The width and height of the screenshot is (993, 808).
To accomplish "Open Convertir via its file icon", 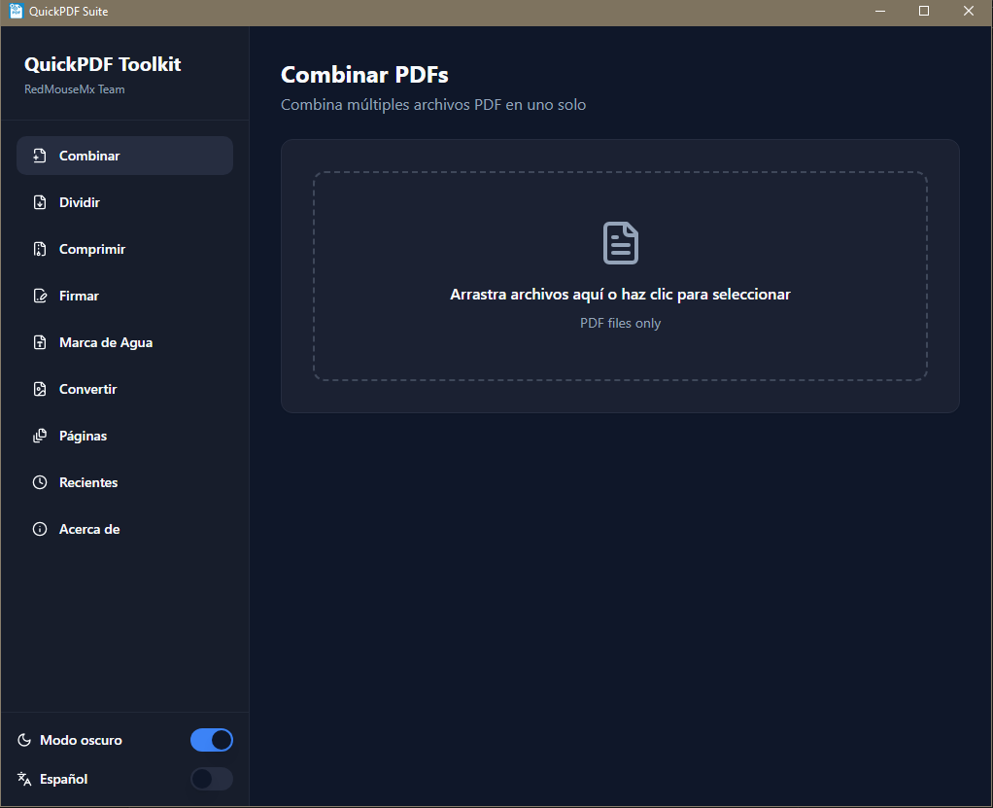I will pos(40,389).
